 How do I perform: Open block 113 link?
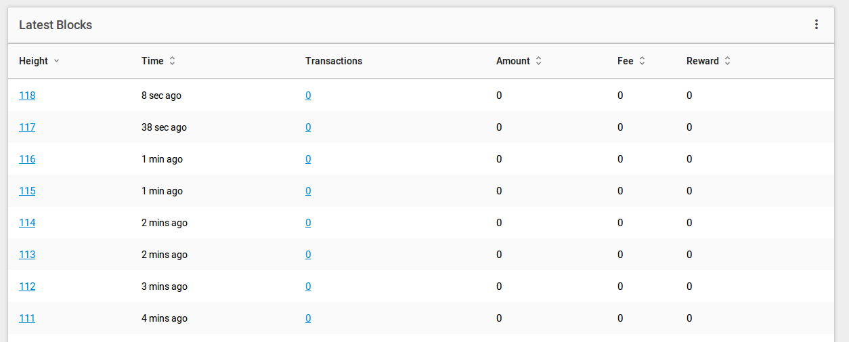[x=27, y=255]
